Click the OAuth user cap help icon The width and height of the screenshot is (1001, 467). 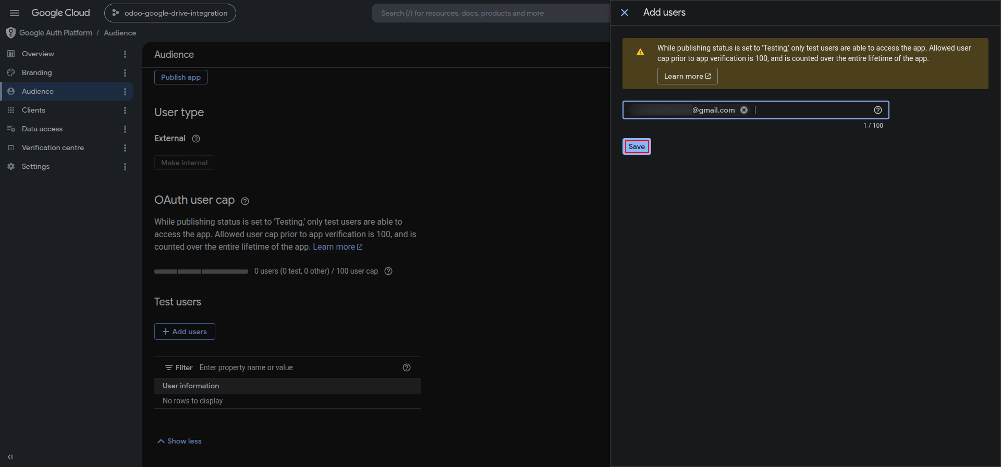pos(245,201)
